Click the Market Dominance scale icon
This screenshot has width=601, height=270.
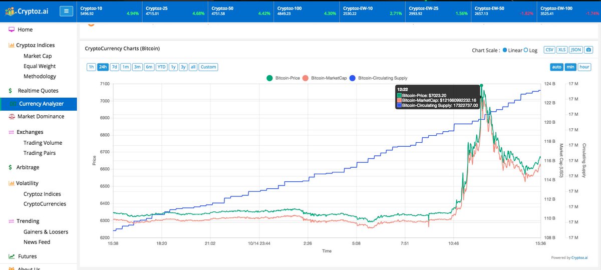tap(12, 116)
